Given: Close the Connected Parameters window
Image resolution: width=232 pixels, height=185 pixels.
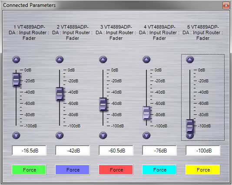Looking at the screenshot, I should click(226, 6).
